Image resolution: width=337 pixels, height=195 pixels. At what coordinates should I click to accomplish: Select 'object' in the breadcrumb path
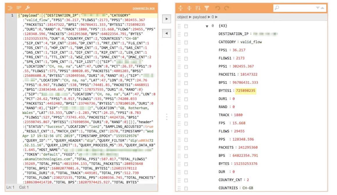click(183, 17)
